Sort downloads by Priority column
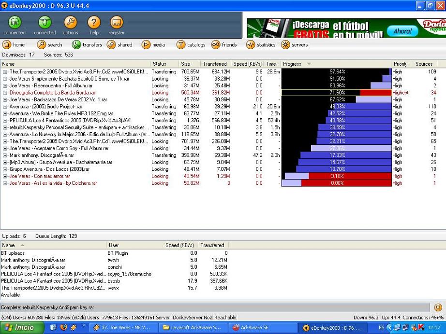The height and width of the screenshot is (334, 446). coord(402,64)
